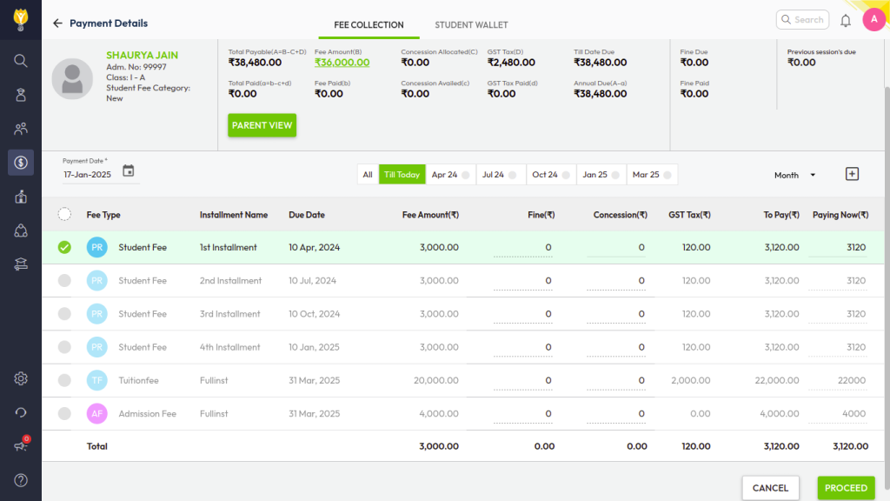Select the Apr 24 filter tab

point(450,175)
